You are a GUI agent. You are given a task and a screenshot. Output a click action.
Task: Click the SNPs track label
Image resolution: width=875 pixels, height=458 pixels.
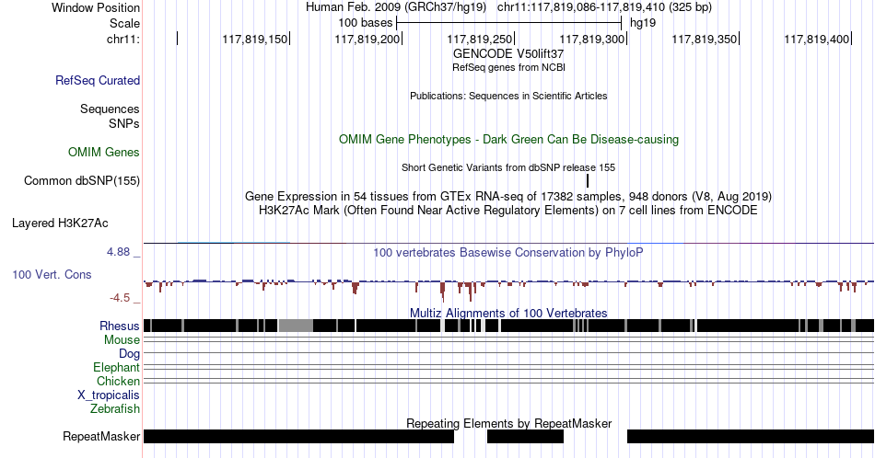(x=124, y=123)
